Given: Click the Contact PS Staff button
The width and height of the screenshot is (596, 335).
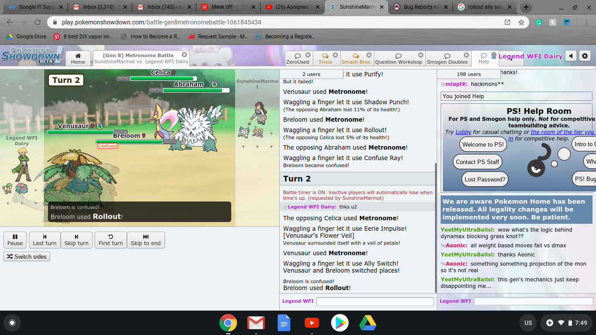Looking at the screenshot, I should (x=477, y=162).
